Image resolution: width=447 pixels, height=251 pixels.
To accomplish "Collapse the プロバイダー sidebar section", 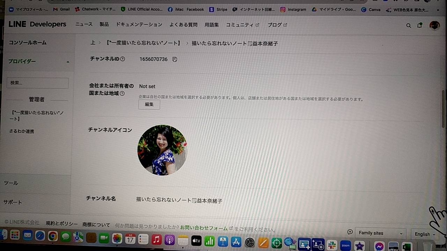I will point(68,62).
